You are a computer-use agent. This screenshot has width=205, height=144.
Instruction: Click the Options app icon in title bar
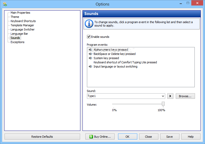click(5, 4)
